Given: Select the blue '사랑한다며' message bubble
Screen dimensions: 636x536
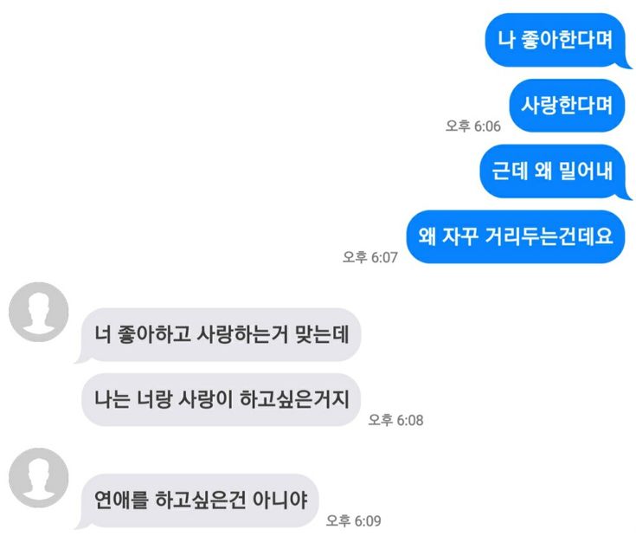Looking at the screenshot, I should [x=567, y=106].
